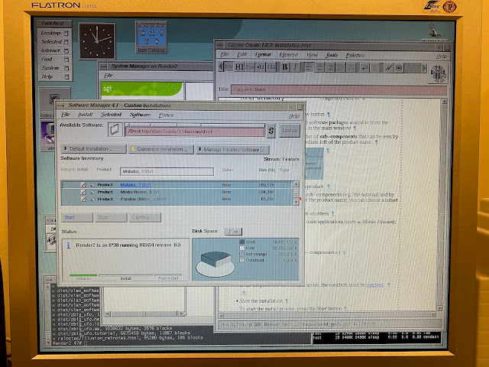
Task: Open Internet menu in Toolchest
Action: pyautogui.click(x=55, y=50)
